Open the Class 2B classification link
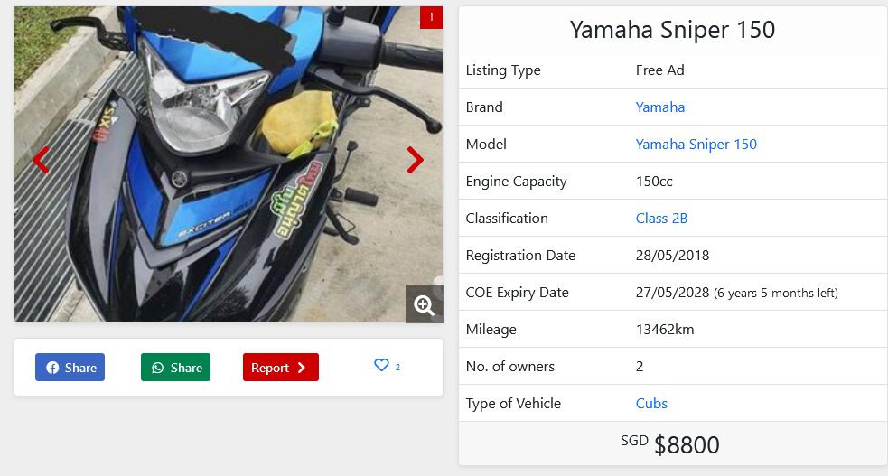Viewport: 888px width, 476px height. coord(661,218)
